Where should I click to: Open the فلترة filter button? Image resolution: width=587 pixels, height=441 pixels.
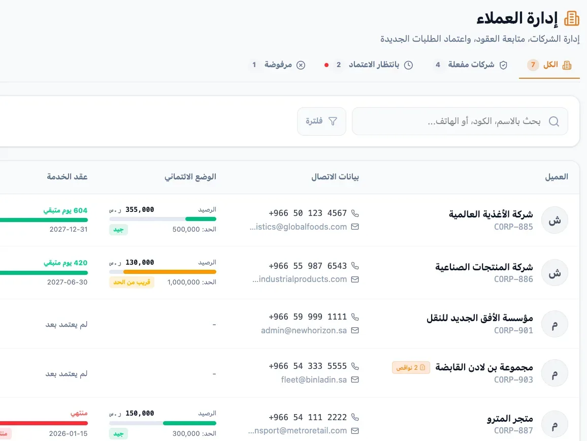tap(321, 121)
